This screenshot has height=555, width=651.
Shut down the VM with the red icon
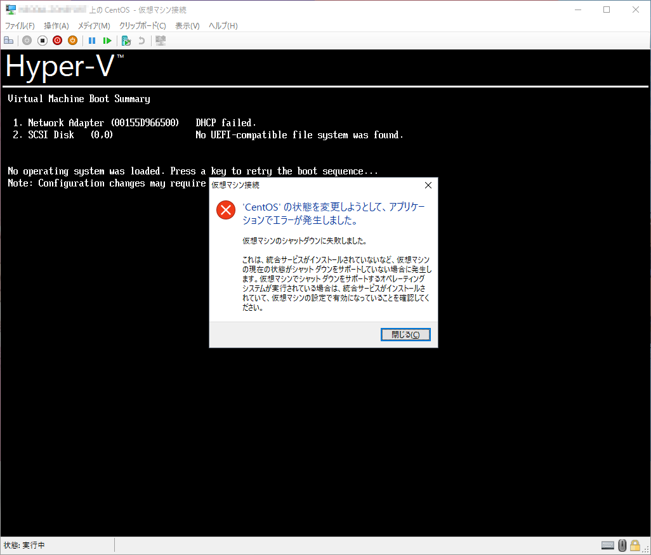tap(57, 41)
